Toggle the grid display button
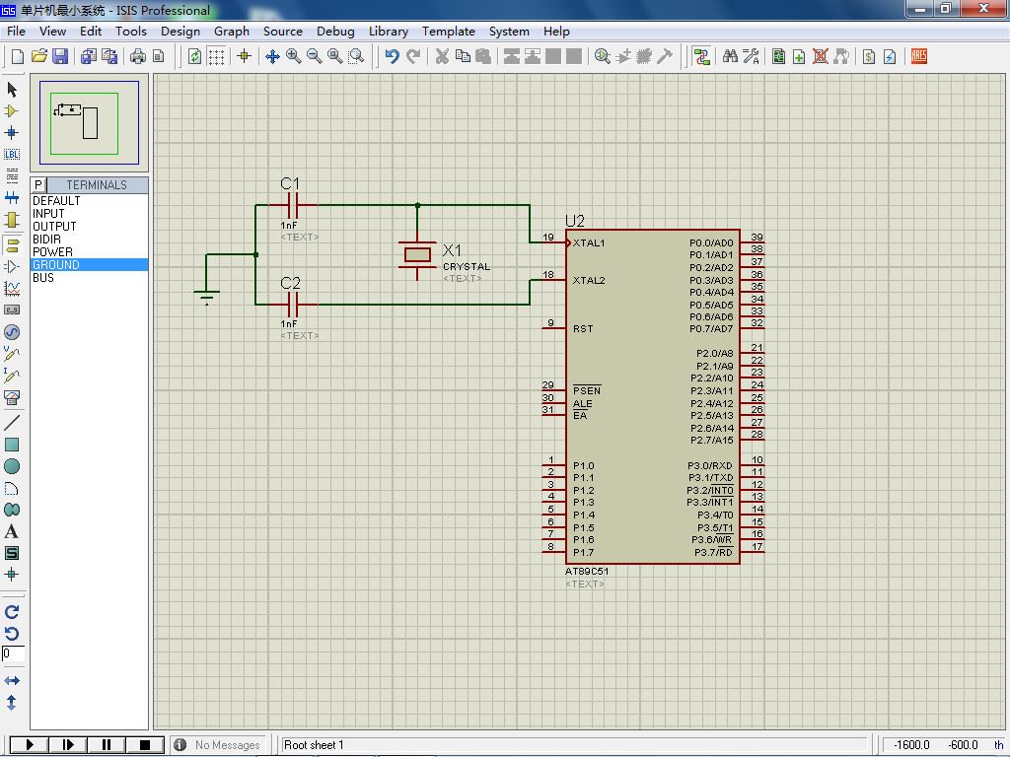Viewport: 1010px width, 757px height. pyautogui.click(x=216, y=57)
